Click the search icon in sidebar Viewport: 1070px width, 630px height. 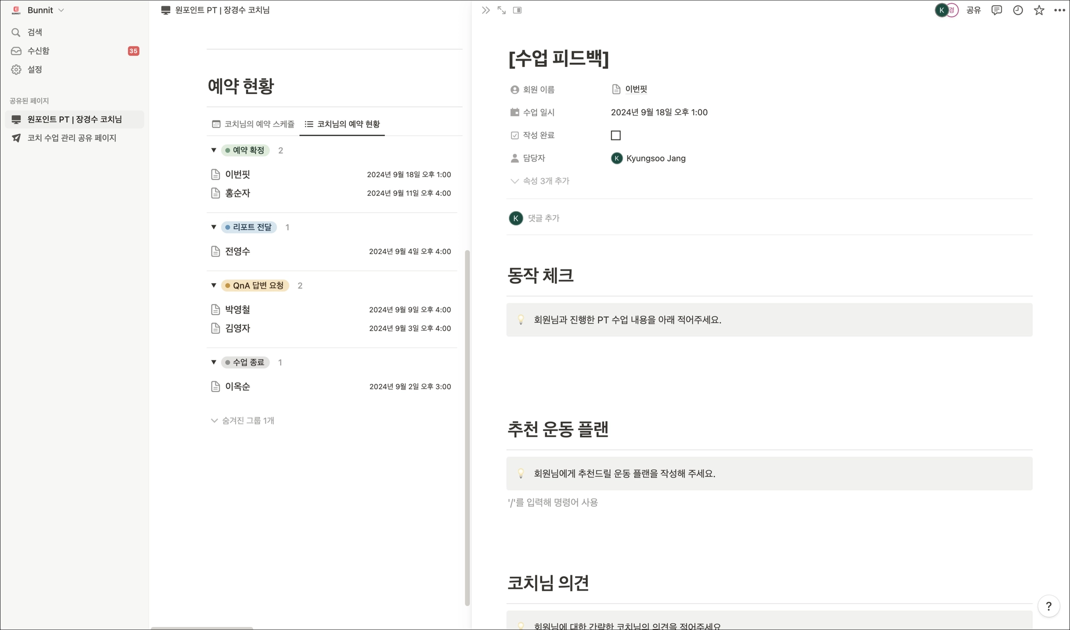[16, 32]
